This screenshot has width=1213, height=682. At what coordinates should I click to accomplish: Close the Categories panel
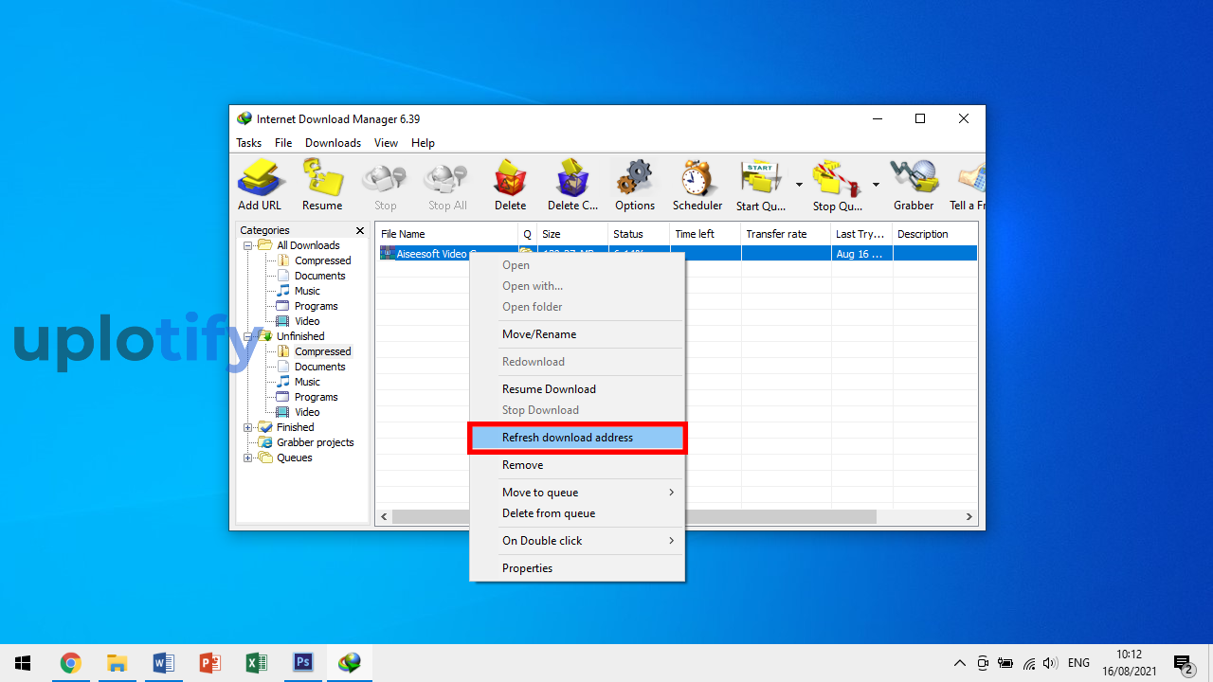pos(360,230)
